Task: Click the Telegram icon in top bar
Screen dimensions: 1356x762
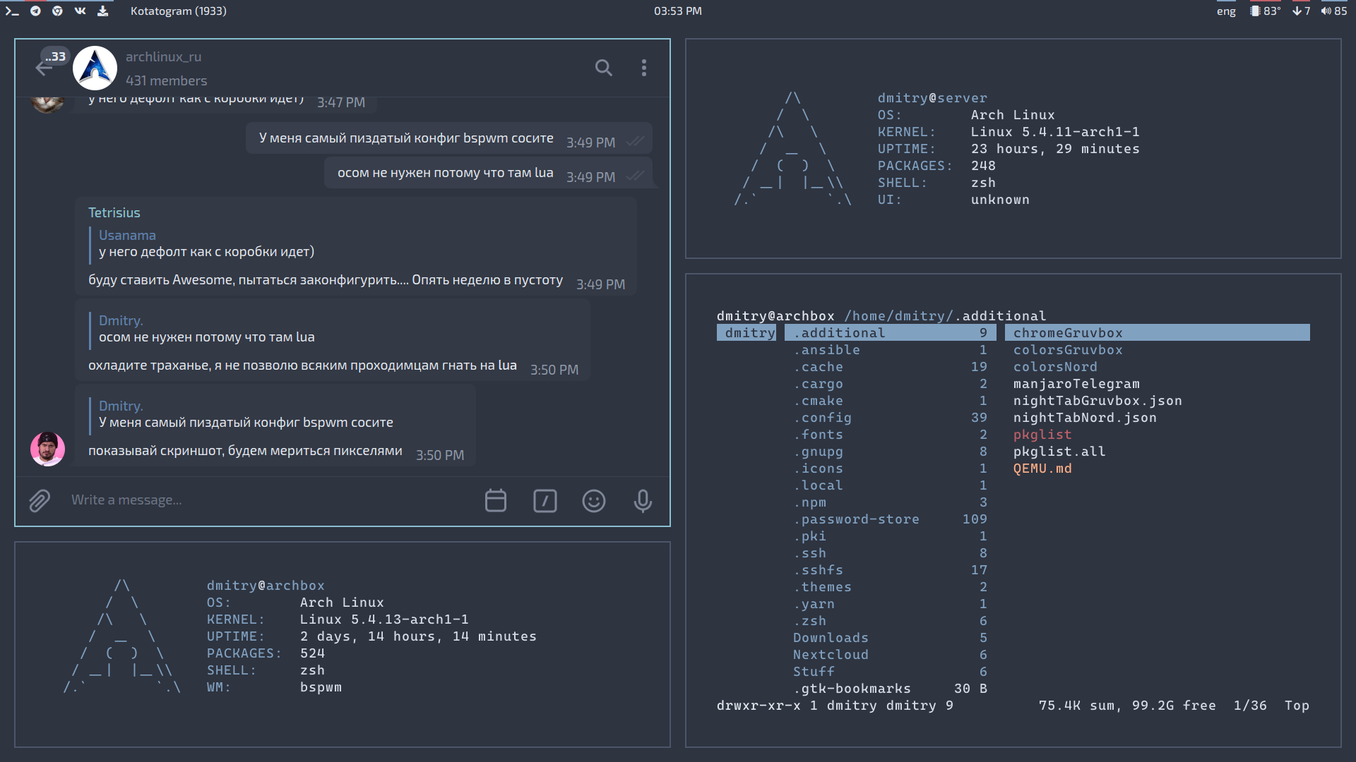Action: click(x=35, y=11)
